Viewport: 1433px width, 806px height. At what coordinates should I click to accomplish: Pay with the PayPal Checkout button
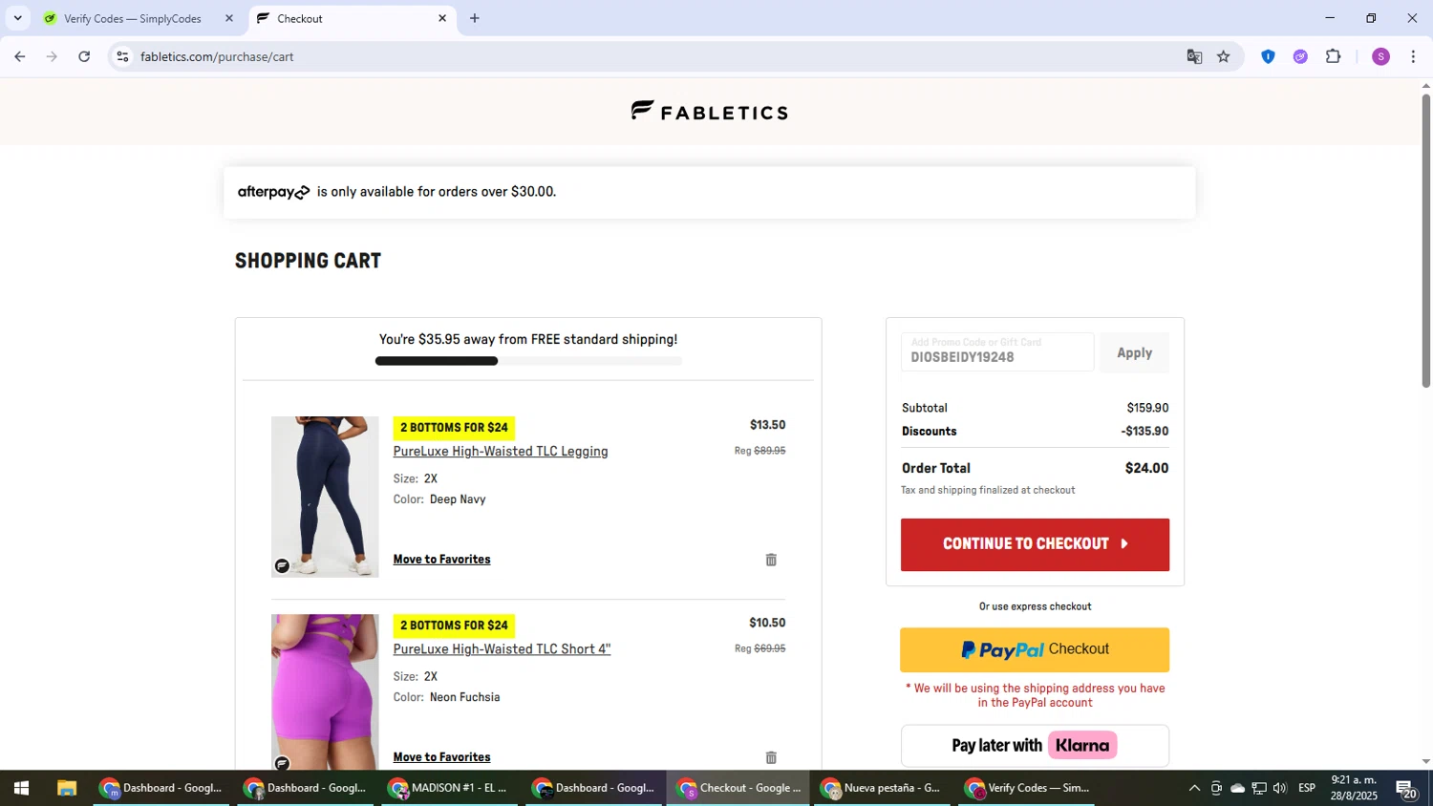click(x=1035, y=650)
